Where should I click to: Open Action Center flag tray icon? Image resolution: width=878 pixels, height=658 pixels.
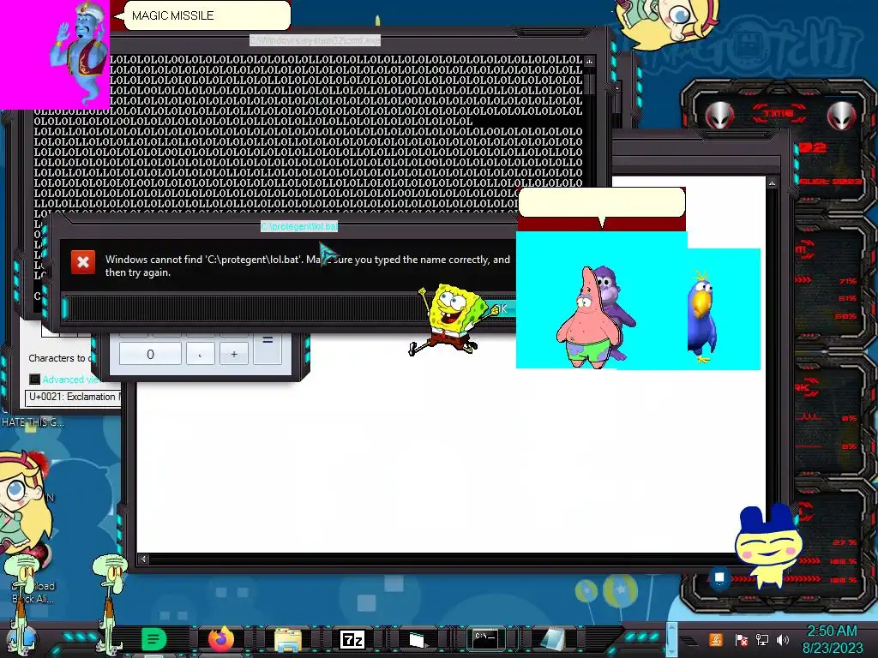tap(742, 640)
